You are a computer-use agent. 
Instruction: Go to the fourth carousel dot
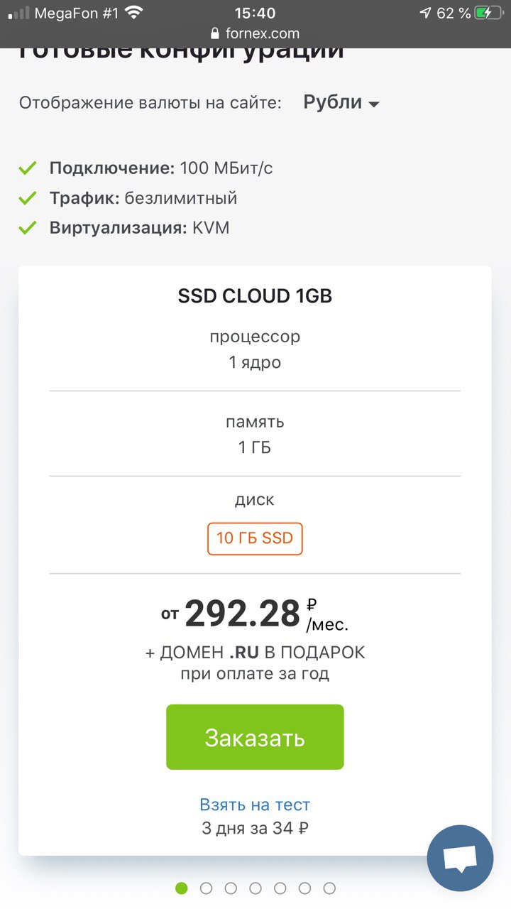[255, 888]
